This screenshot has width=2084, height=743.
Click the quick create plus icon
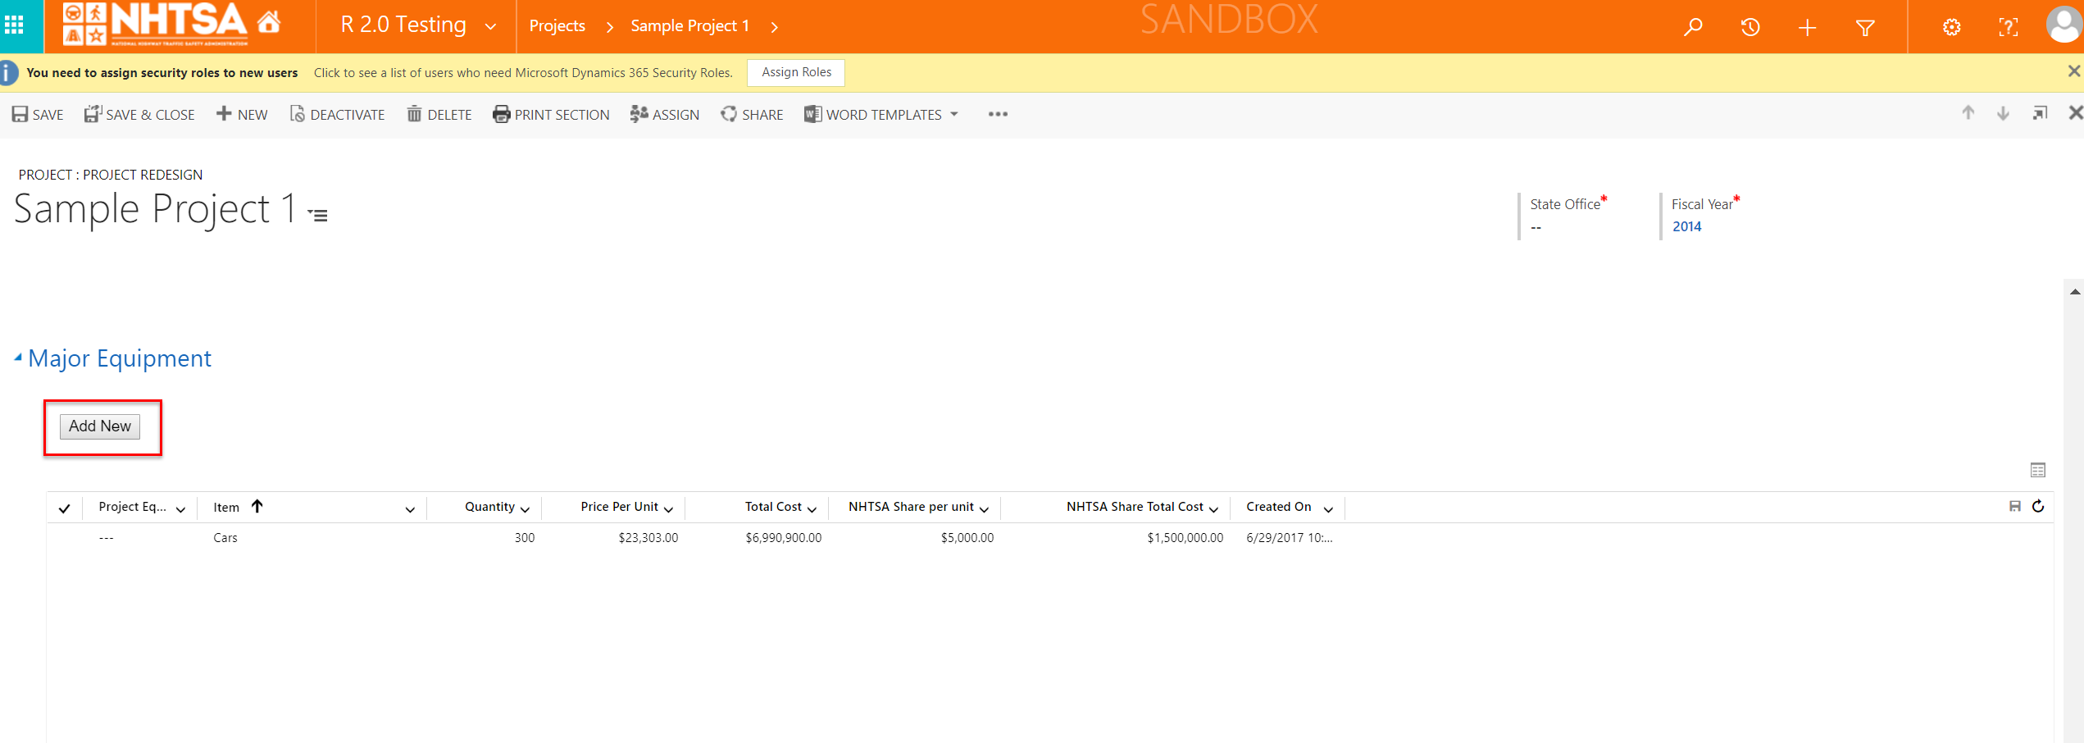(1808, 28)
